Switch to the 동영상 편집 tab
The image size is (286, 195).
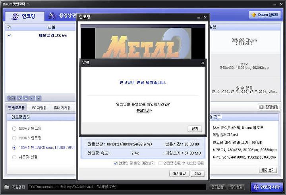tap(62, 16)
